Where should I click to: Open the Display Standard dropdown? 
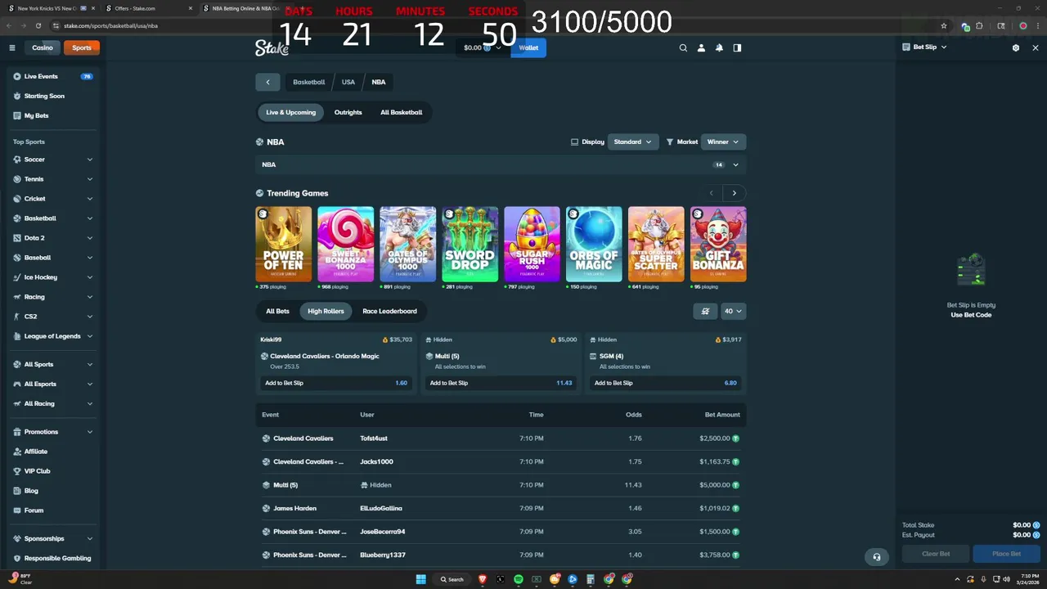click(633, 142)
